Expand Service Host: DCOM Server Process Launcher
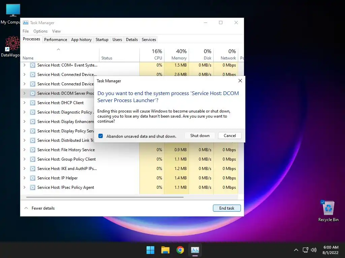 [24, 93]
